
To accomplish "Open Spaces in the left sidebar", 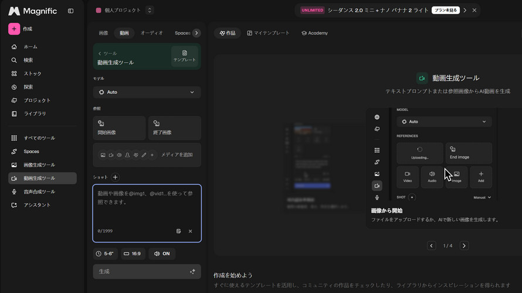I will [x=42, y=151].
